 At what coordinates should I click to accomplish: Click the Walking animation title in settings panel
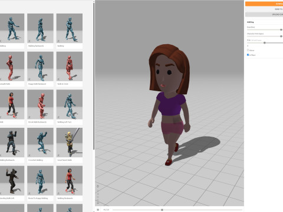[250, 22]
